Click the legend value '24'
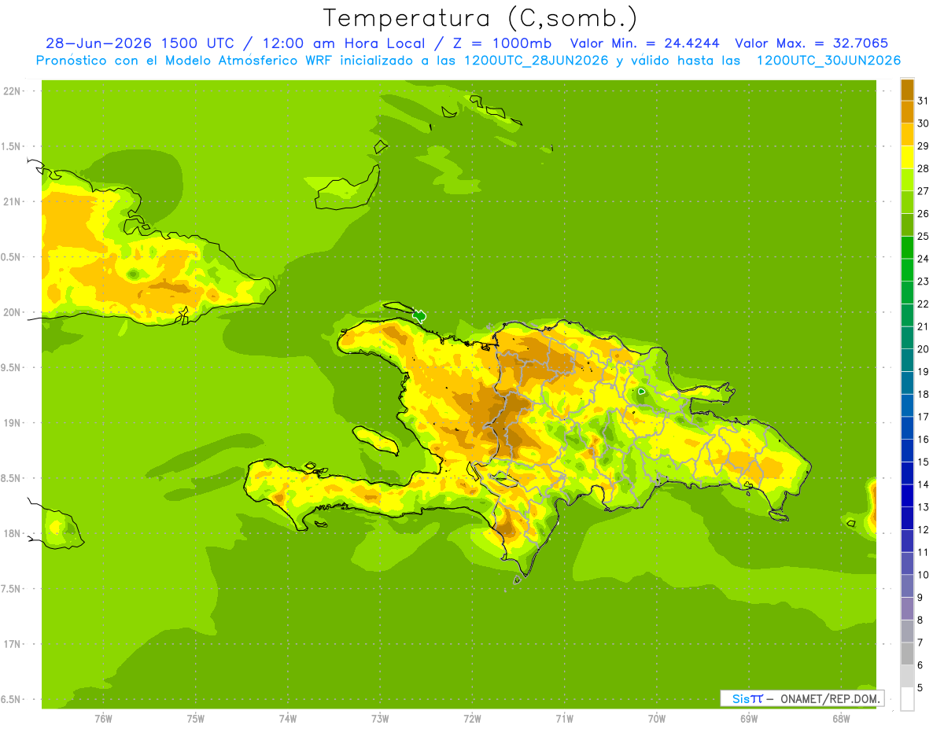 tap(924, 259)
